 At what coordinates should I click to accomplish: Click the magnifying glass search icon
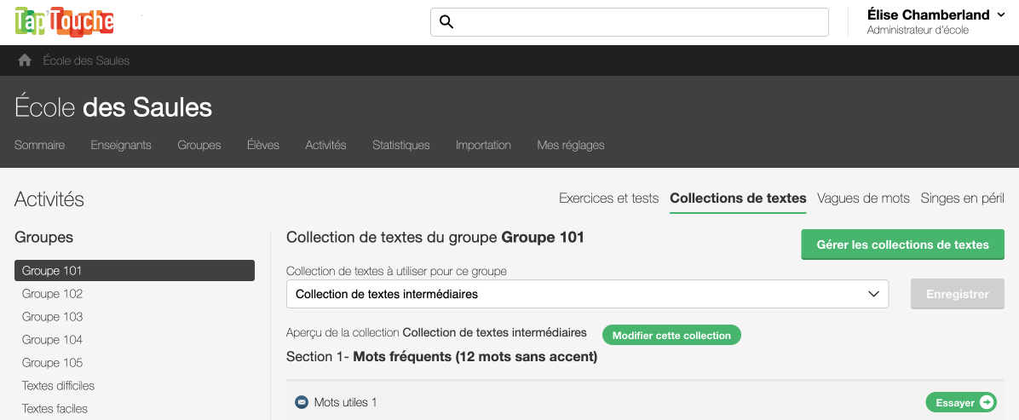coord(446,22)
